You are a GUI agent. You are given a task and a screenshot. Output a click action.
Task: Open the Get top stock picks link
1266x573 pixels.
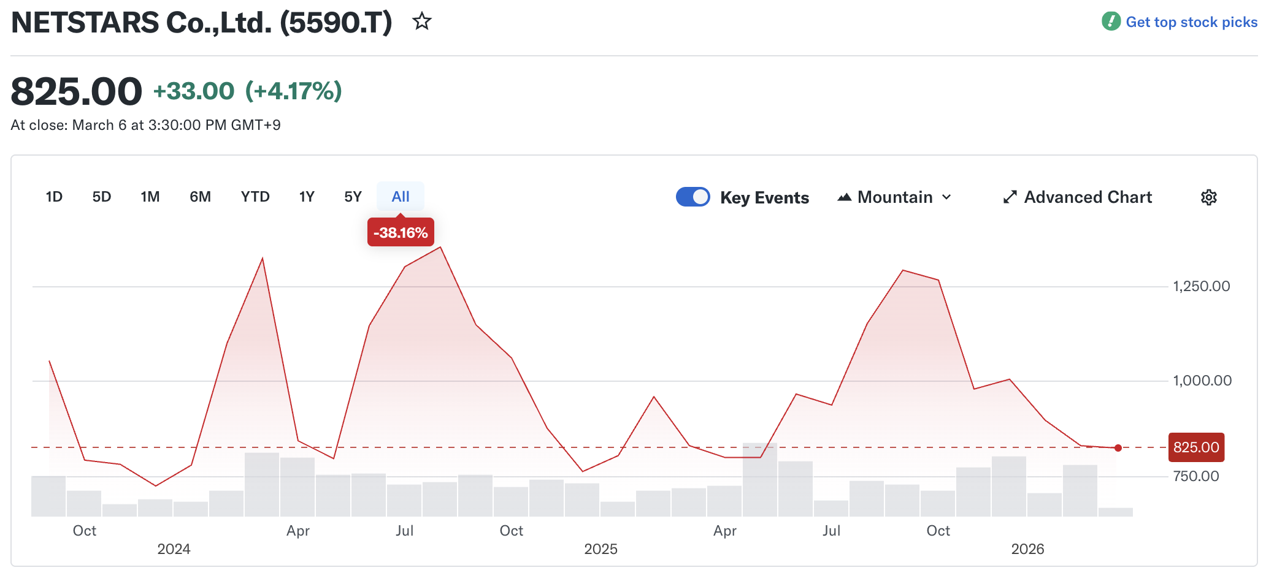click(1191, 22)
